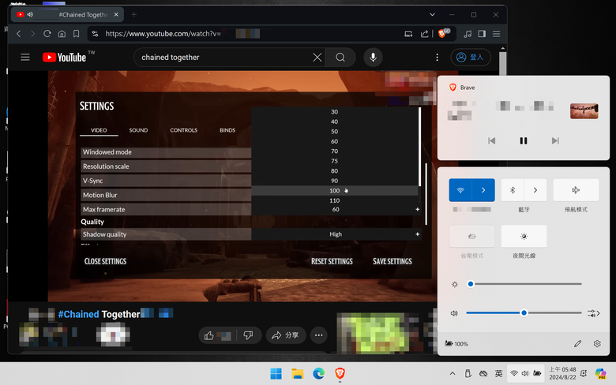Click the YouTube page scrollbar
The image size is (616, 385).
tap(502, 63)
